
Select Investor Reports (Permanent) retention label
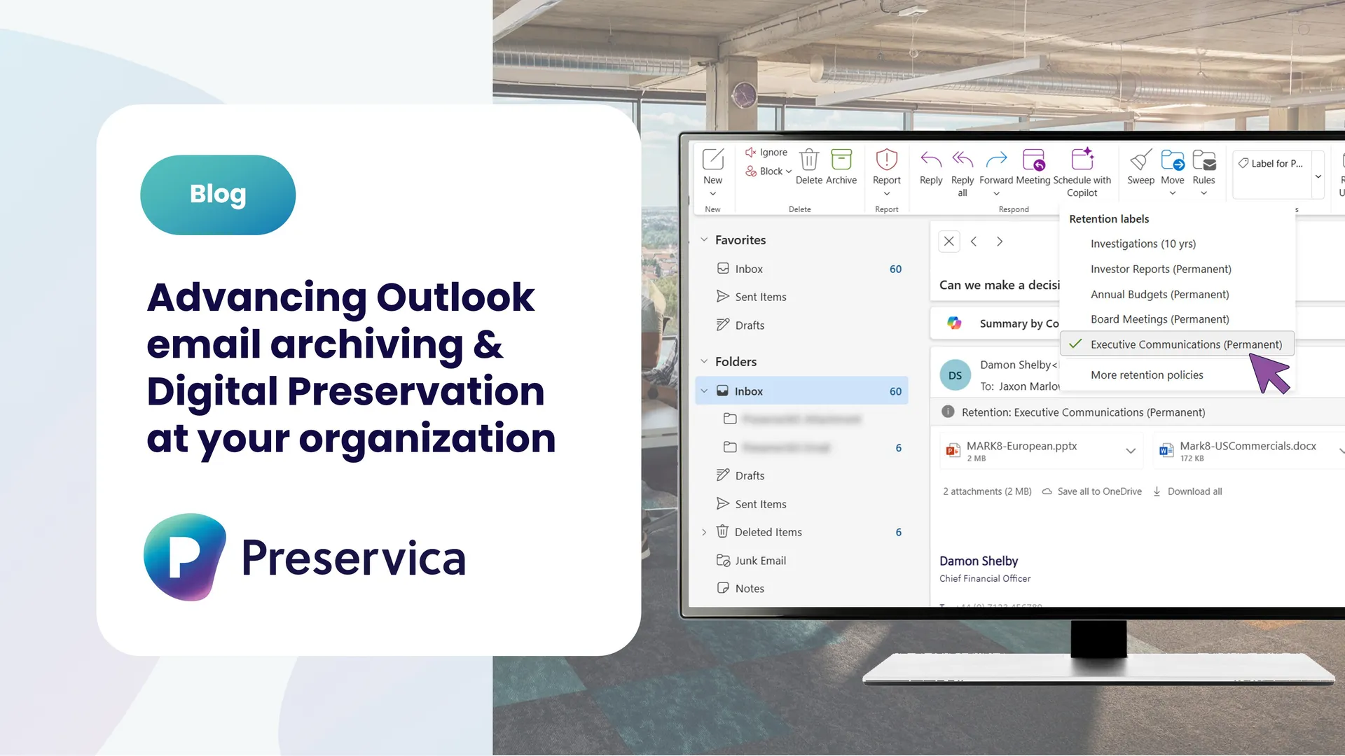click(x=1161, y=269)
